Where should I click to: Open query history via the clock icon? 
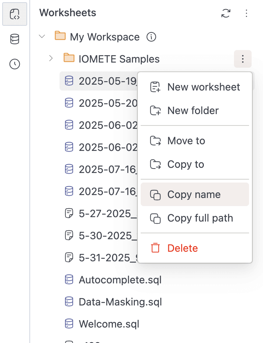(14, 64)
